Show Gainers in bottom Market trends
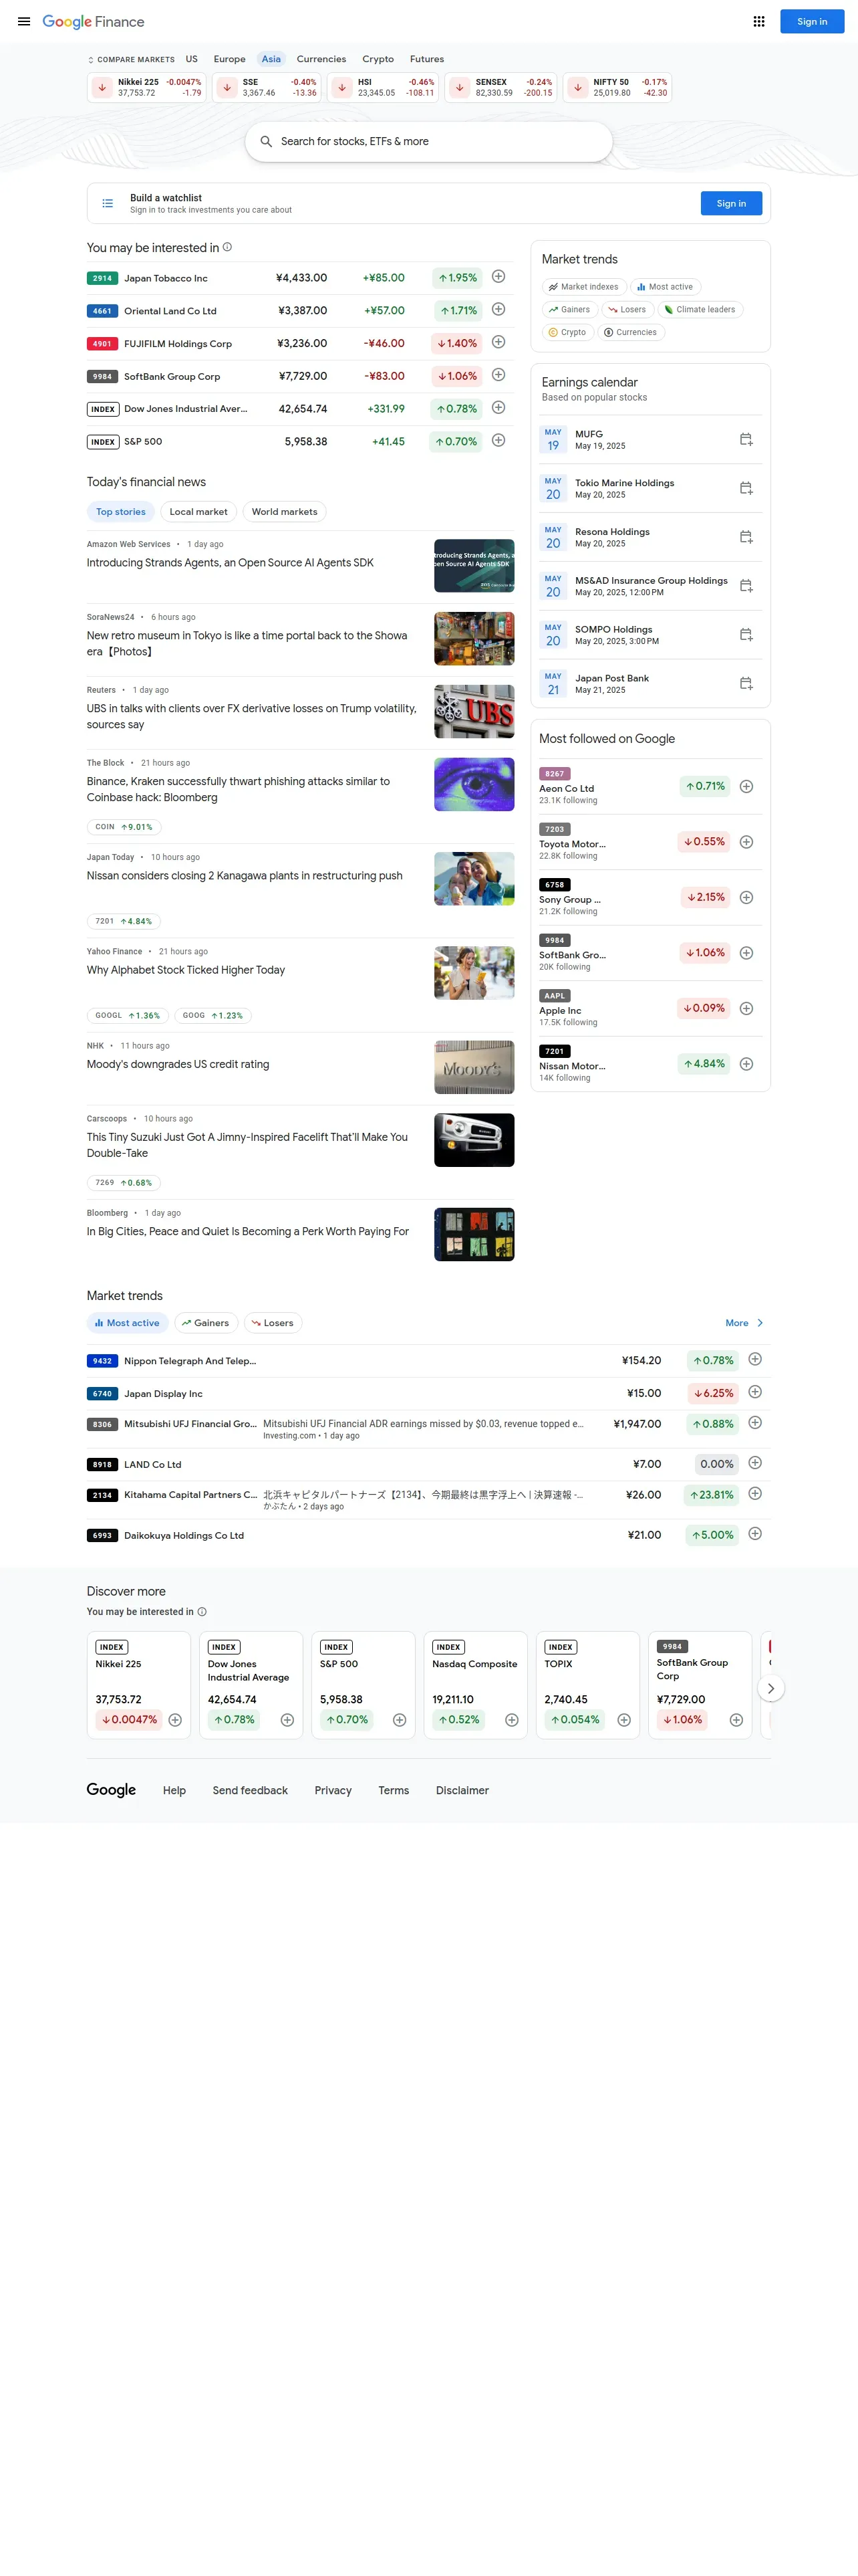This screenshot has width=858, height=2576. point(206,1323)
